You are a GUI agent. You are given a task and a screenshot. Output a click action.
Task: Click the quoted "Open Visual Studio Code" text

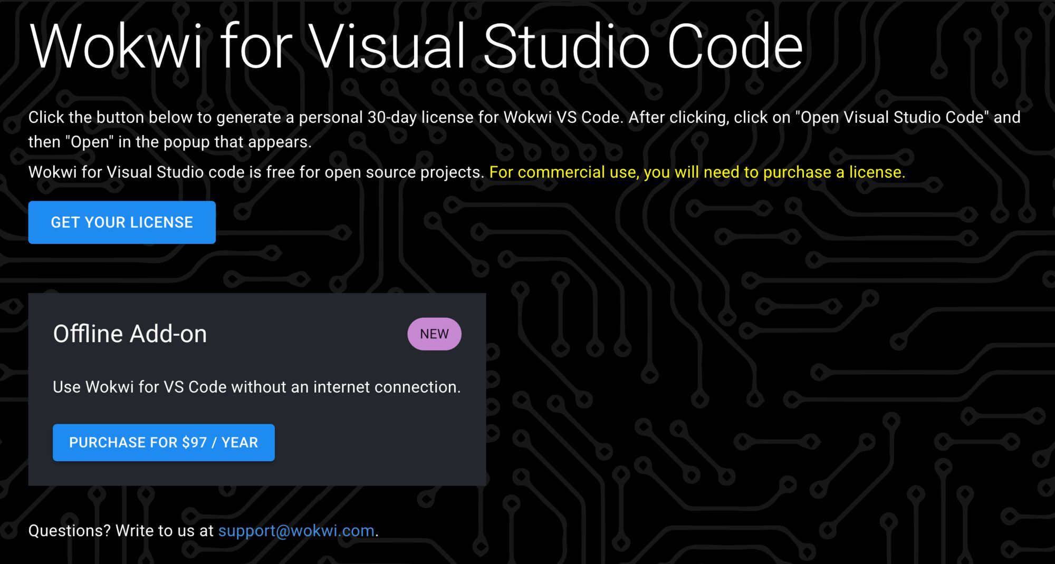[x=892, y=118]
